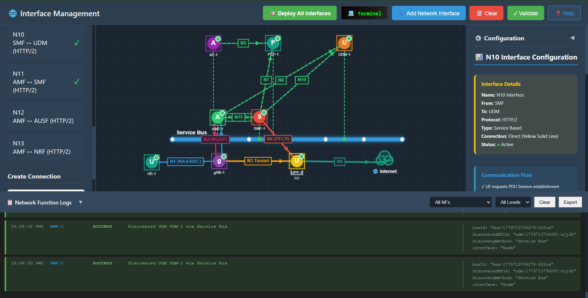The width and height of the screenshot is (588, 298).
Task: Click the N8 interface label
Action: pyautogui.click(x=281, y=80)
